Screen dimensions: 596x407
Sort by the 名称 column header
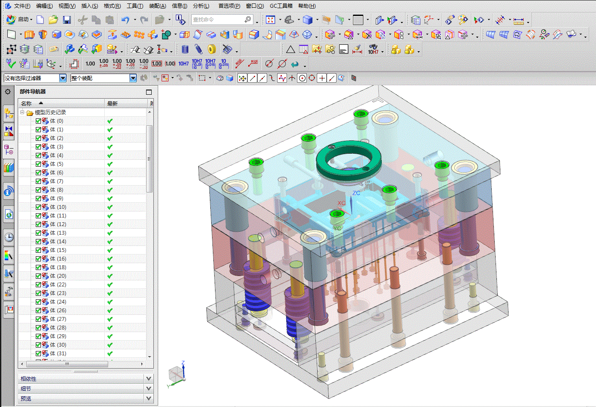coord(61,103)
